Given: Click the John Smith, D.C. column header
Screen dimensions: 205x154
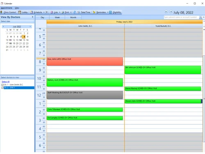Looking at the screenshot, I should [x=85, y=26].
